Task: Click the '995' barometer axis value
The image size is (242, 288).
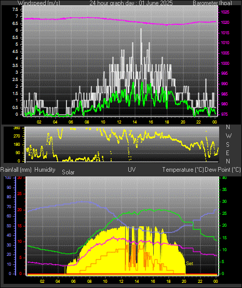Action: [x=224, y=73]
